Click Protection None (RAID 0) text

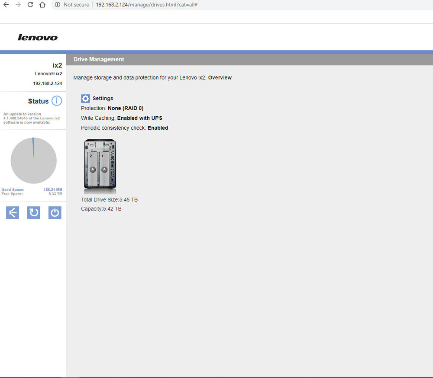(112, 108)
